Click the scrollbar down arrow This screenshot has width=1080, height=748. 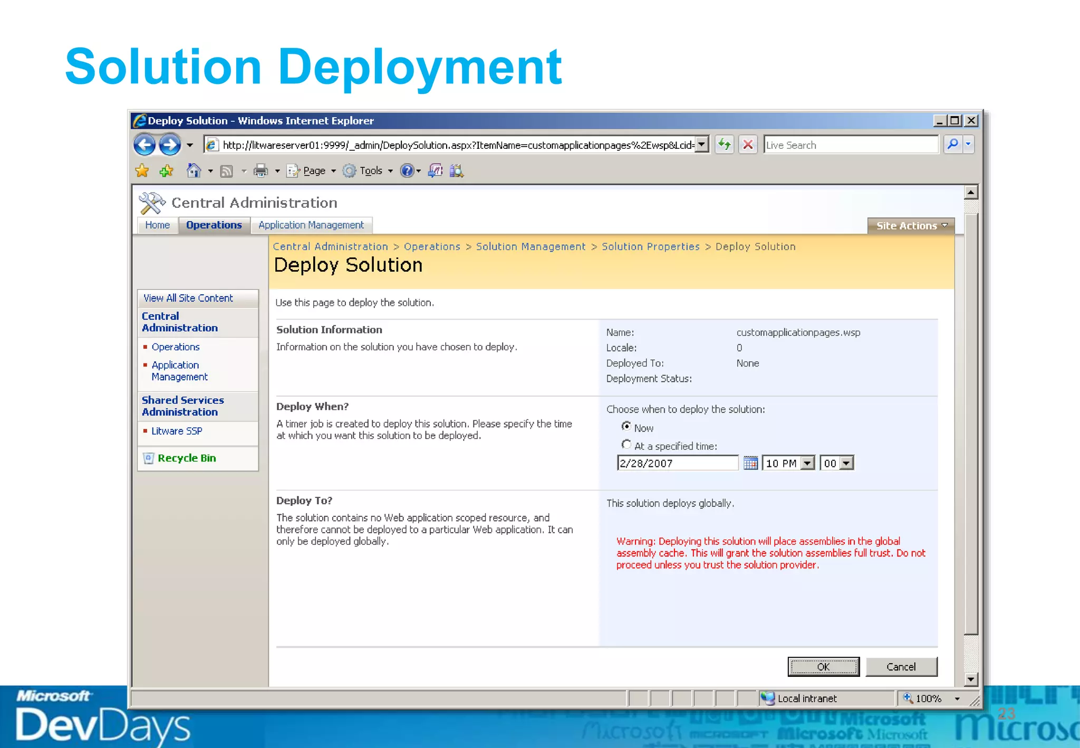click(971, 679)
